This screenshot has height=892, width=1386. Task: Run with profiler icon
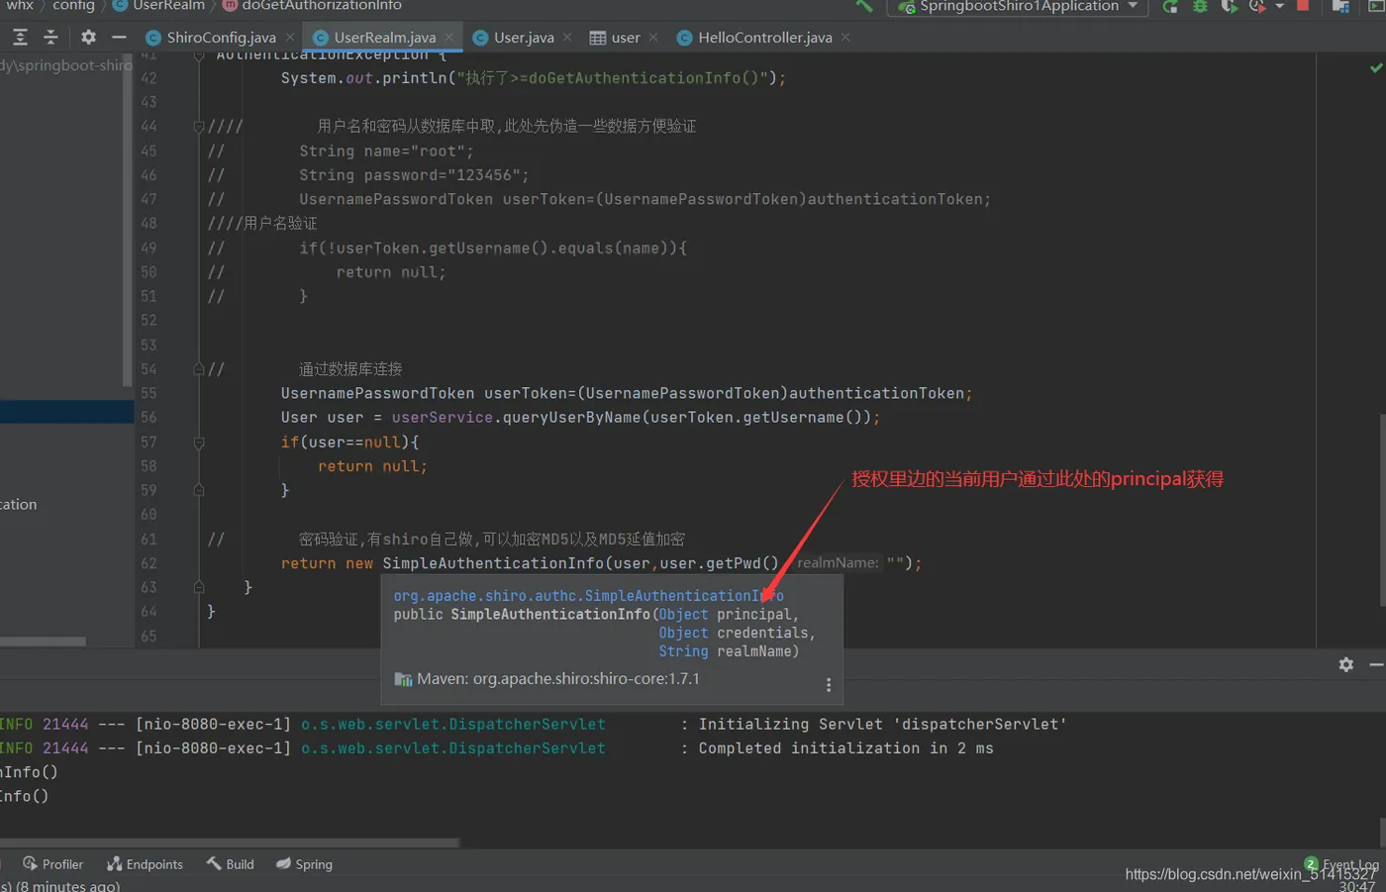pyautogui.click(x=1257, y=6)
